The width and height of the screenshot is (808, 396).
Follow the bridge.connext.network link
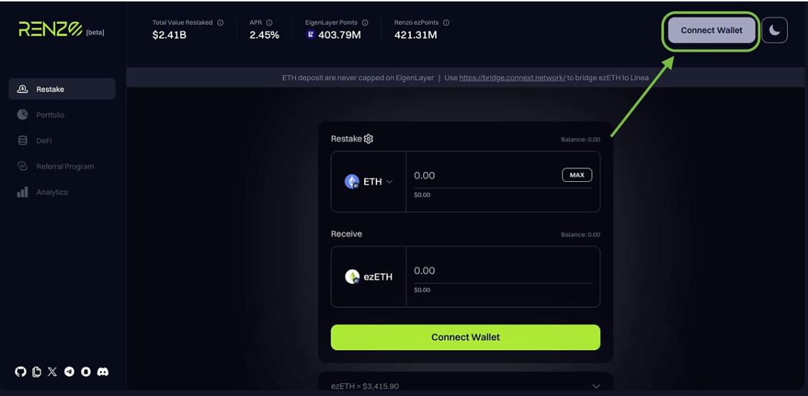[512, 77]
